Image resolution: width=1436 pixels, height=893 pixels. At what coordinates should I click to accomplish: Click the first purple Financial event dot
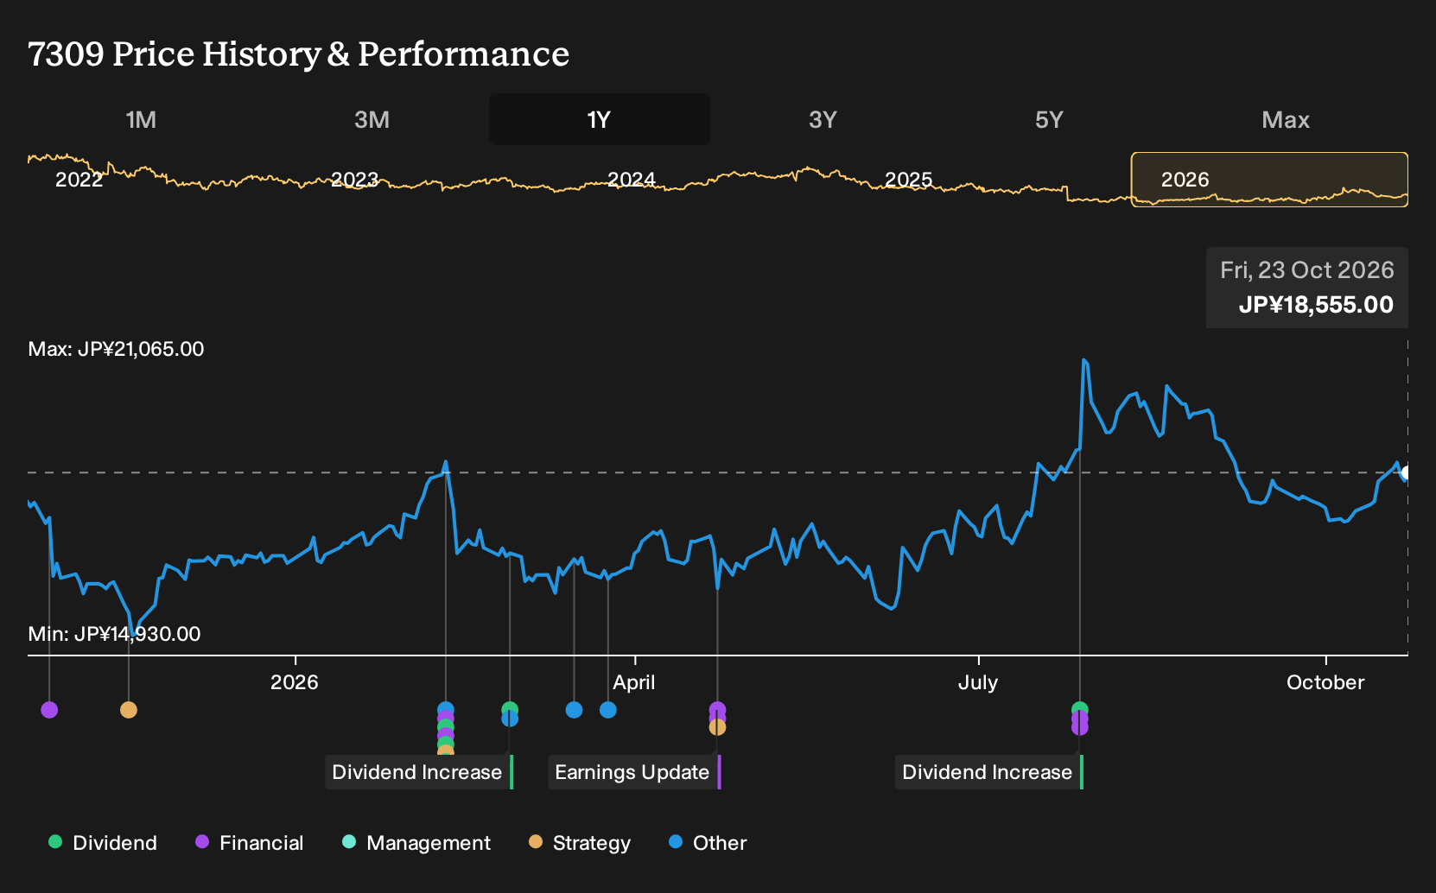click(x=49, y=710)
